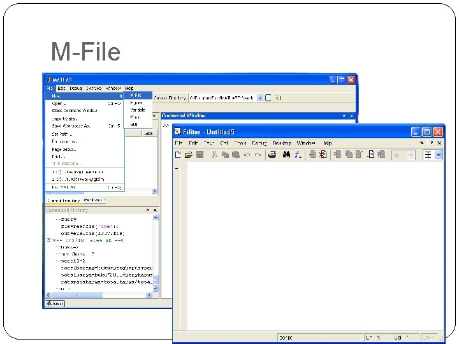Collapse the session timestamp group in Command History

(x=49, y=240)
